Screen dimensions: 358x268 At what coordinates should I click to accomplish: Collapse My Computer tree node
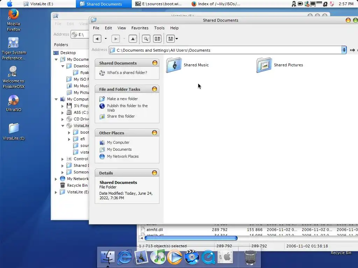56,99
